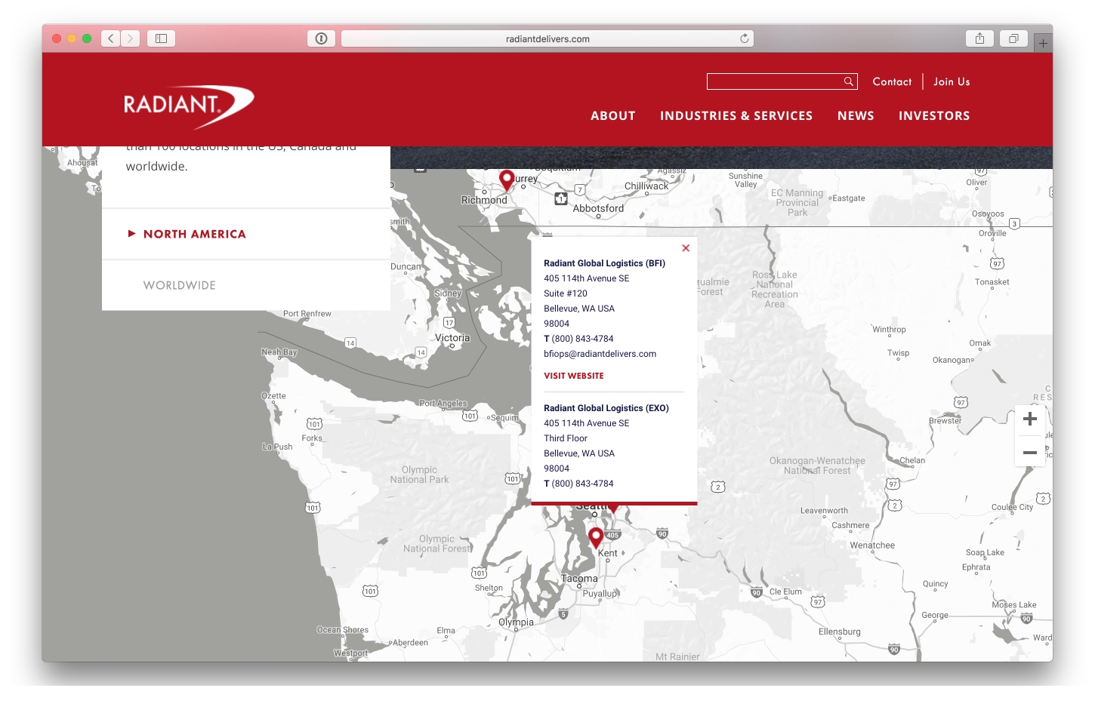This screenshot has width=1095, height=722.
Task: Click the Safari back button
Action: [111, 38]
